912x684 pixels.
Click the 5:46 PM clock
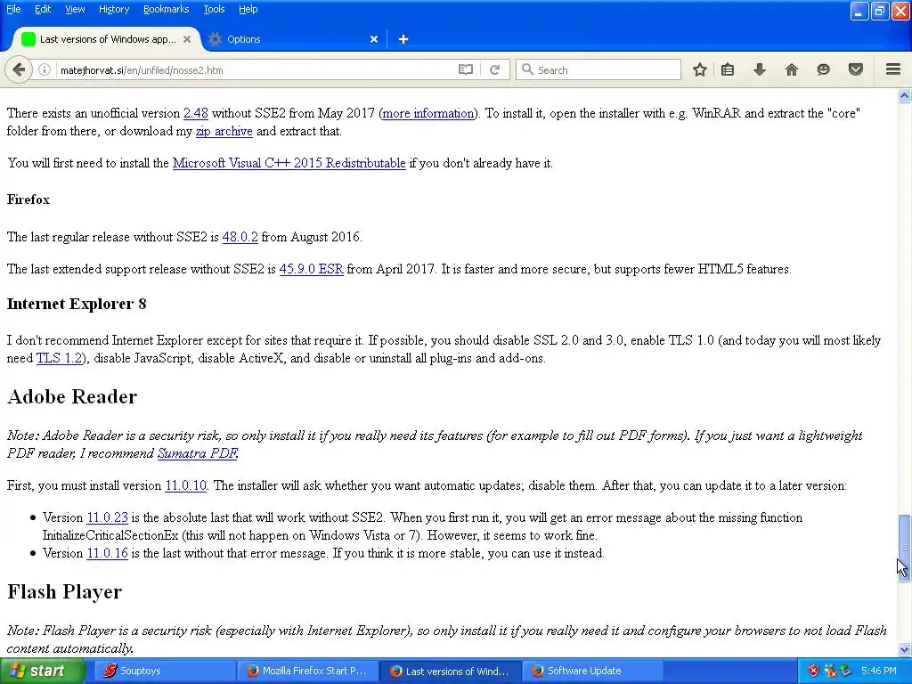(x=879, y=671)
